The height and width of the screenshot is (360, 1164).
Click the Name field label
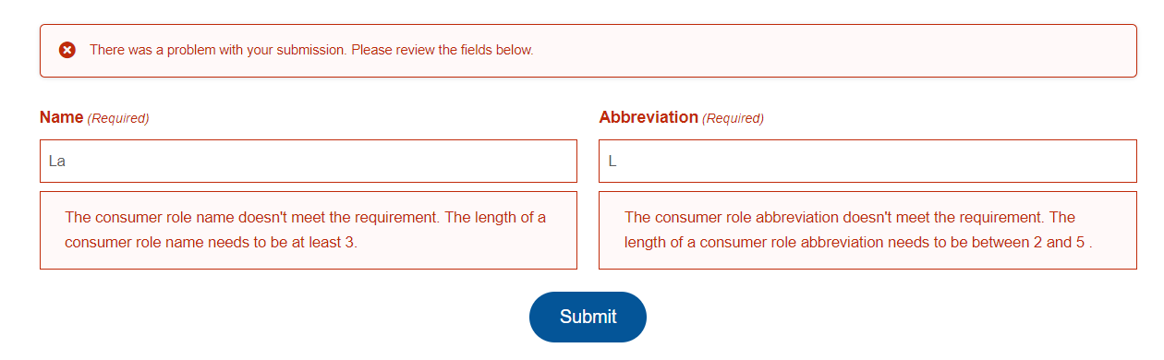coord(62,117)
